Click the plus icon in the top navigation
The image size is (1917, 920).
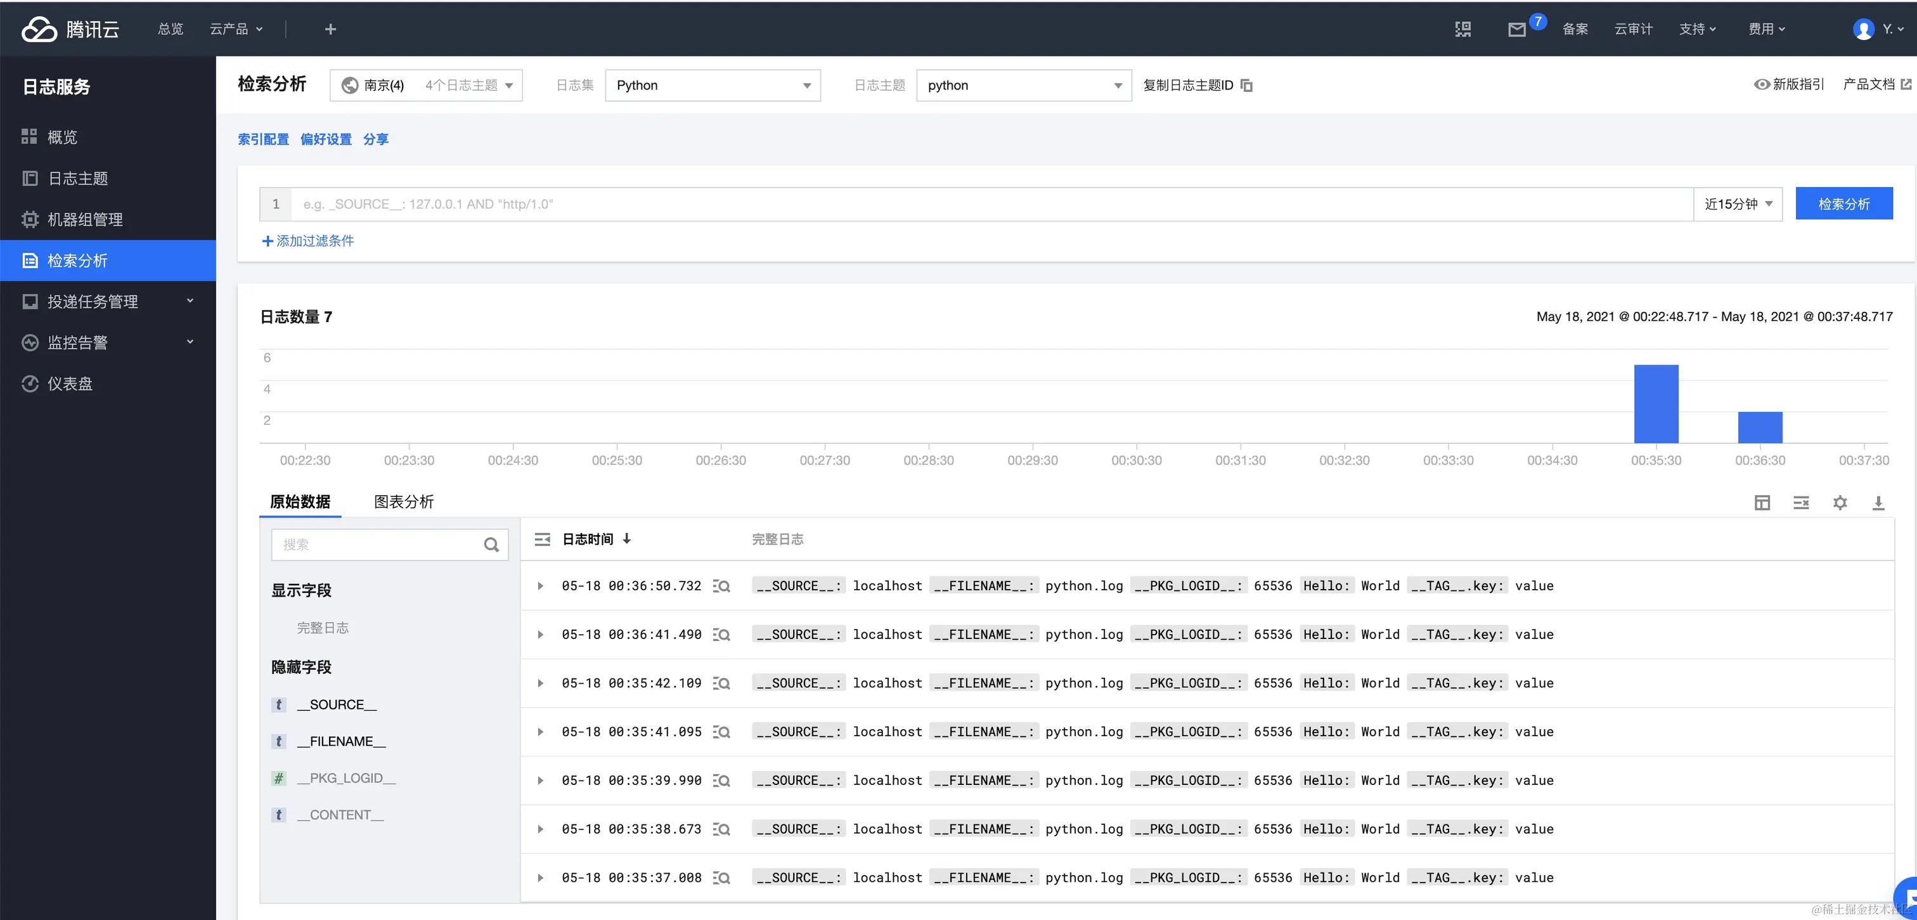pyautogui.click(x=330, y=29)
